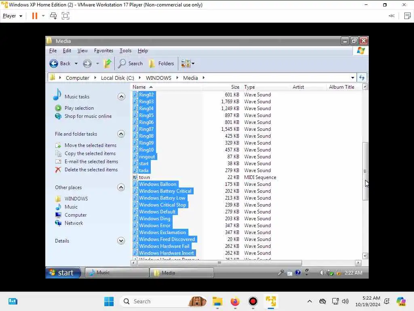Collapse the Other places panel
This screenshot has width=414, height=311.
(121, 187)
